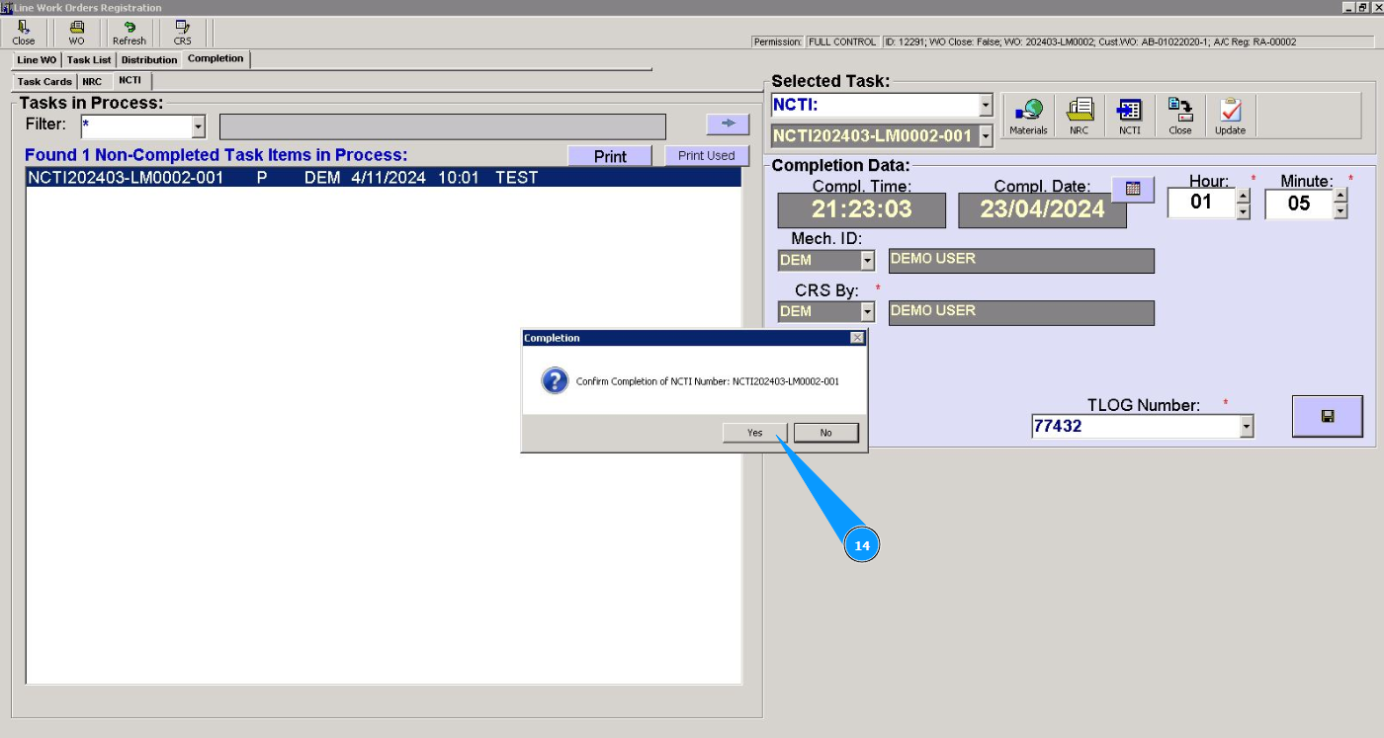Click the floppy disk save button
This screenshot has height=738, width=1384.
coord(1328,416)
